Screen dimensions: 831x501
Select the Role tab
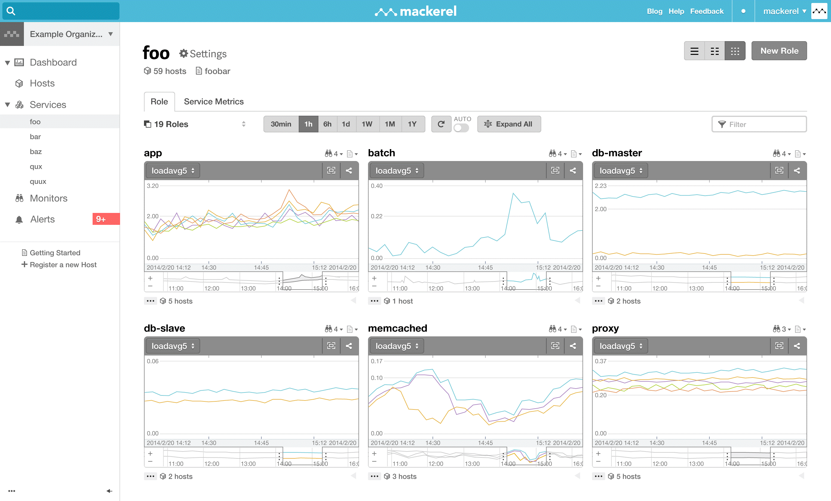(159, 101)
